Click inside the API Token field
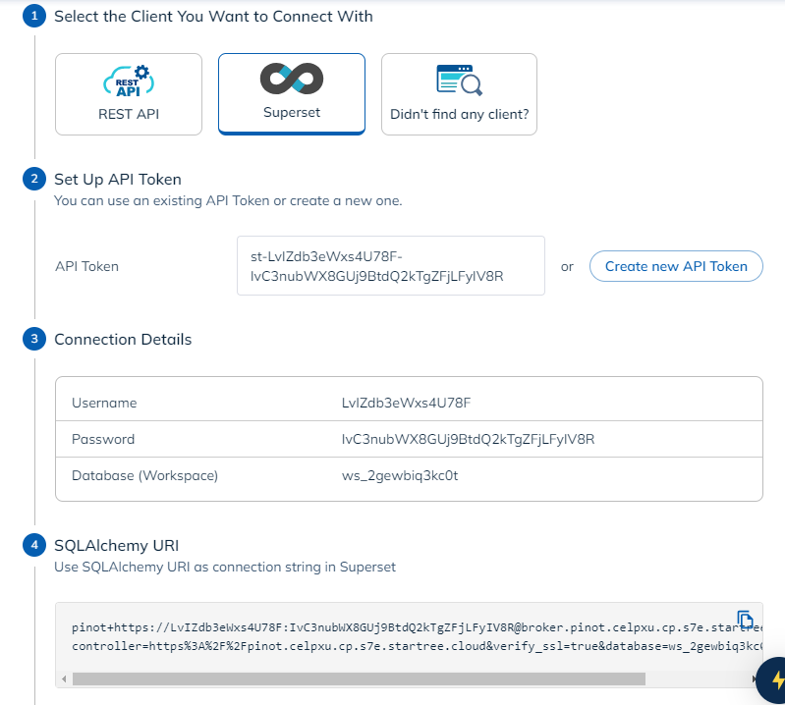Screen dimensions: 785x705 tap(390, 266)
